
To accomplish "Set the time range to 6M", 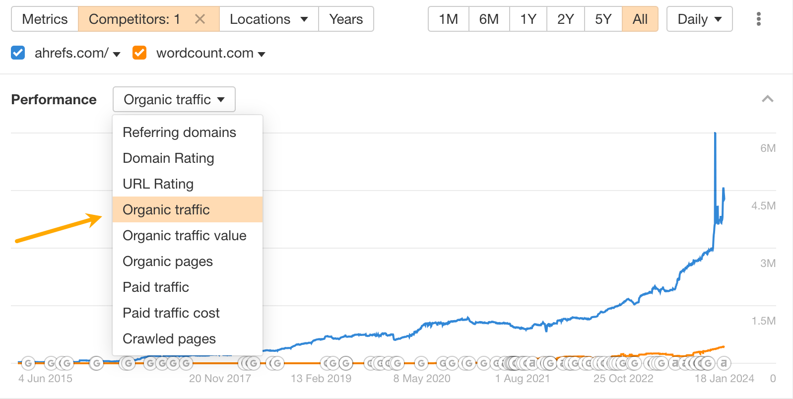I will click(x=489, y=19).
